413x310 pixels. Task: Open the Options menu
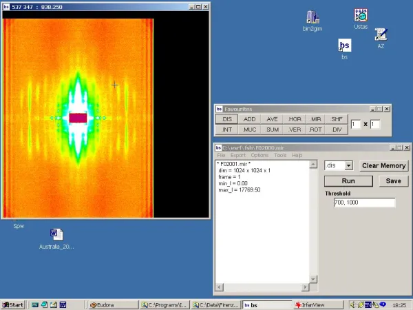tap(260, 155)
